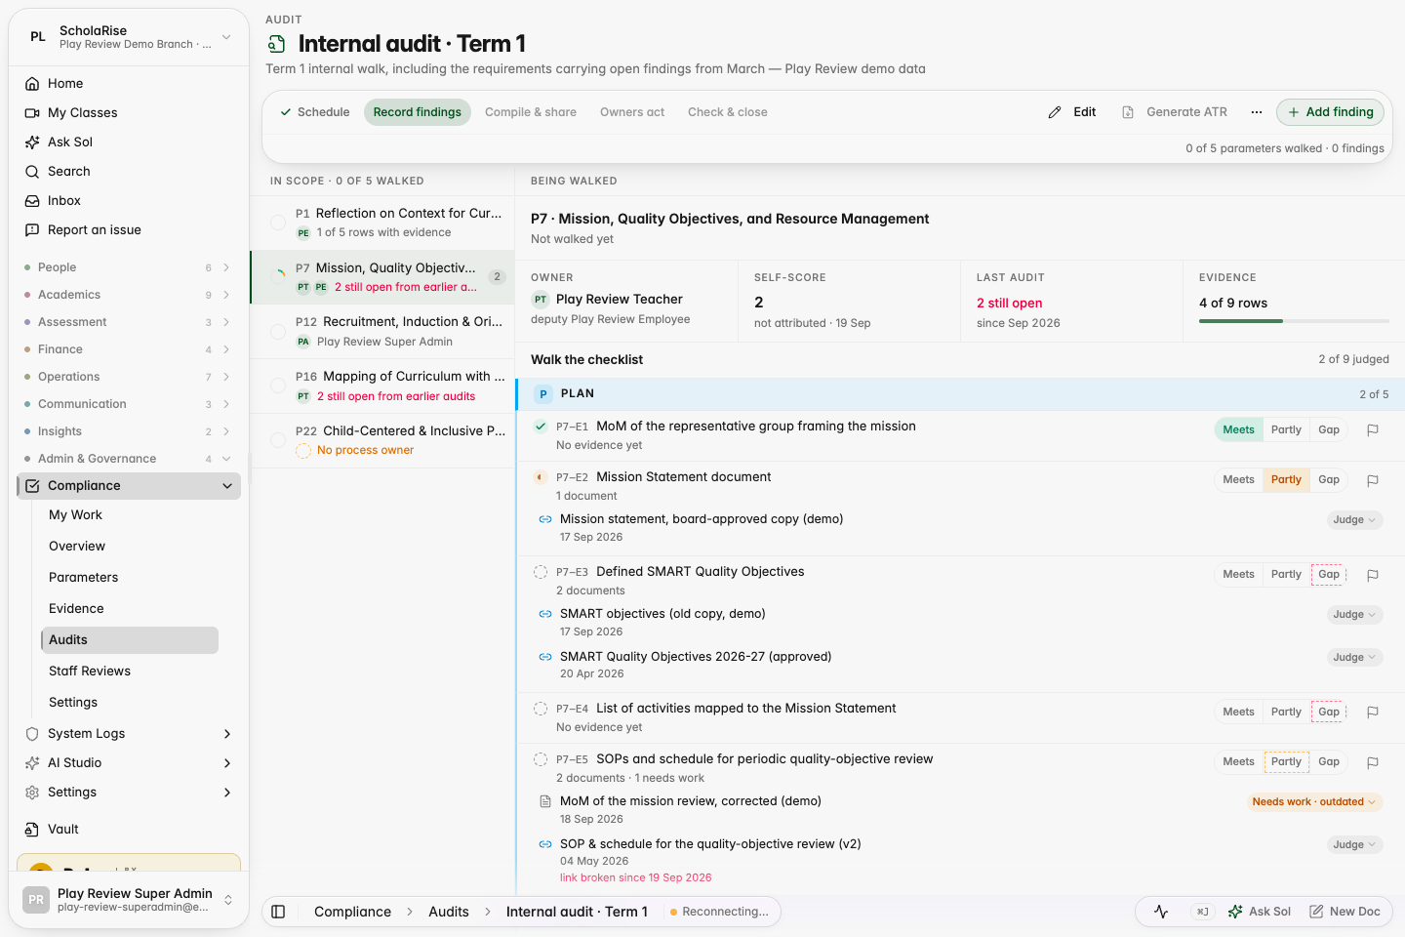Image resolution: width=1405 pixels, height=937 pixels.
Task: Open My Classes icon in sidebar
Action: [x=32, y=113]
